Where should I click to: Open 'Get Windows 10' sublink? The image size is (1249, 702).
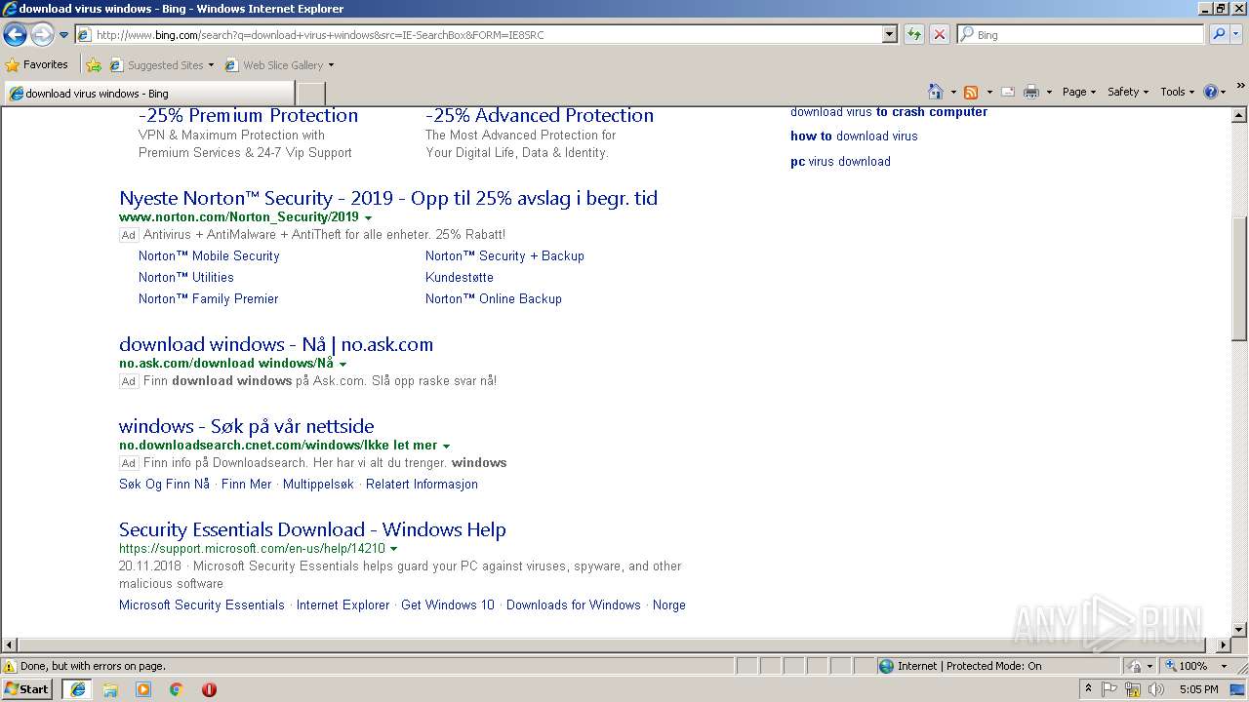tap(448, 604)
